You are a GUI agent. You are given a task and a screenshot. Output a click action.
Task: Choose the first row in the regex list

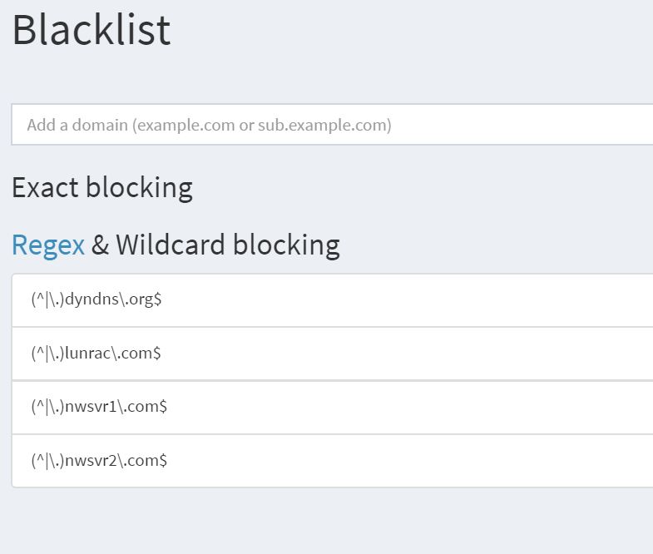[333, 300]
